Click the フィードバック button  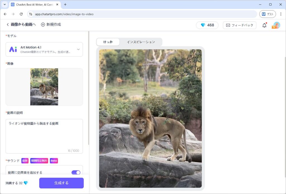pyautogui.click(x=239, y=25)
